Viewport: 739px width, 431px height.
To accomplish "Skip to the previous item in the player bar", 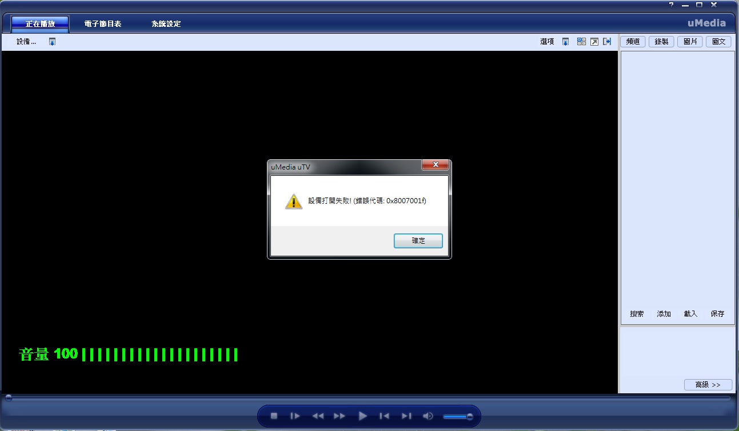I will click(x=385, y=416).
